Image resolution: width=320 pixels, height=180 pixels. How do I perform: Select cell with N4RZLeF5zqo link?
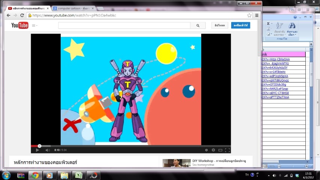click(x=284, y=89)
